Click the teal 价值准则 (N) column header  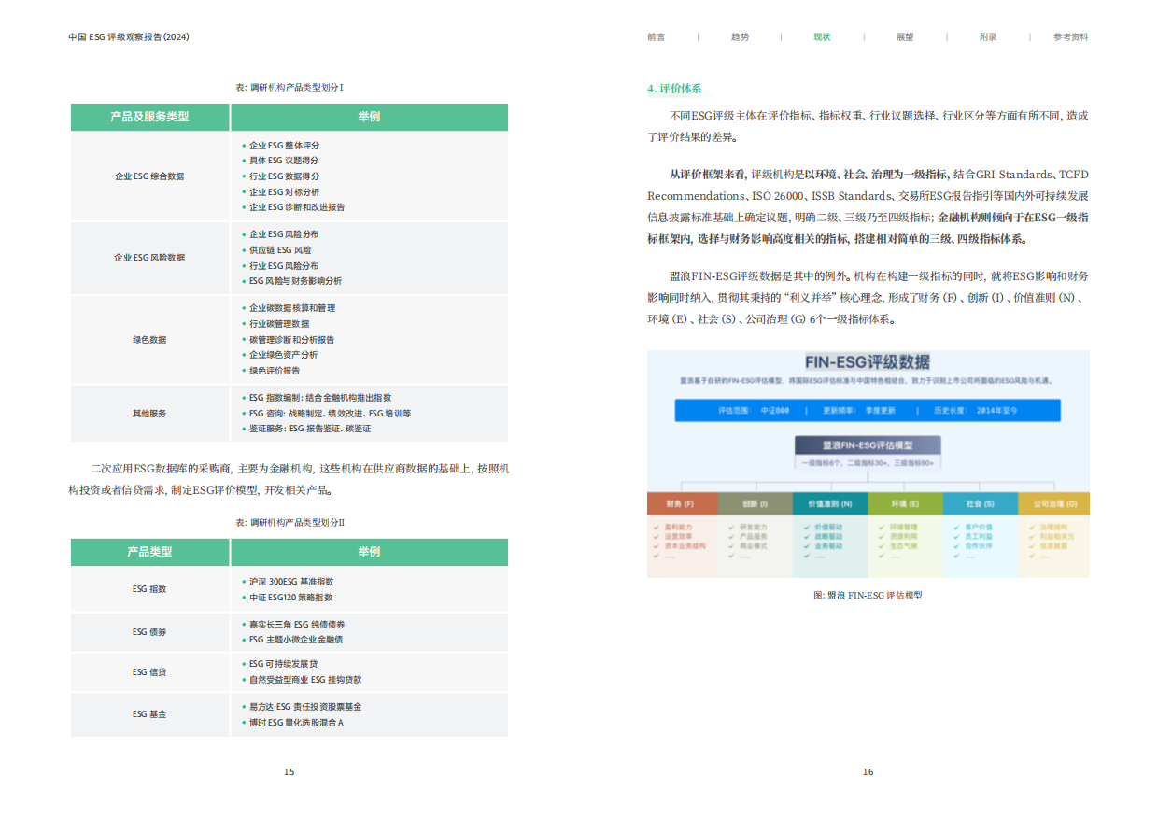click(x=830, y=503)
